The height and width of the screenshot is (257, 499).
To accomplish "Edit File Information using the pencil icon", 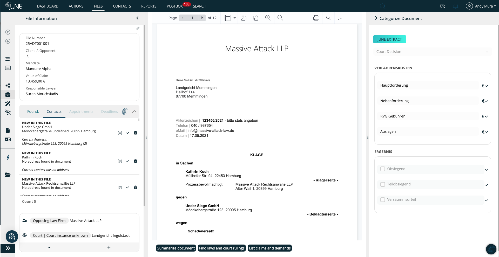I will pyautogui.click(x=138, y=29).
